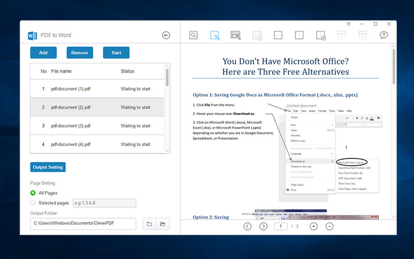
Task: Click the merge cells grid icon
Action: coord(363,35)
